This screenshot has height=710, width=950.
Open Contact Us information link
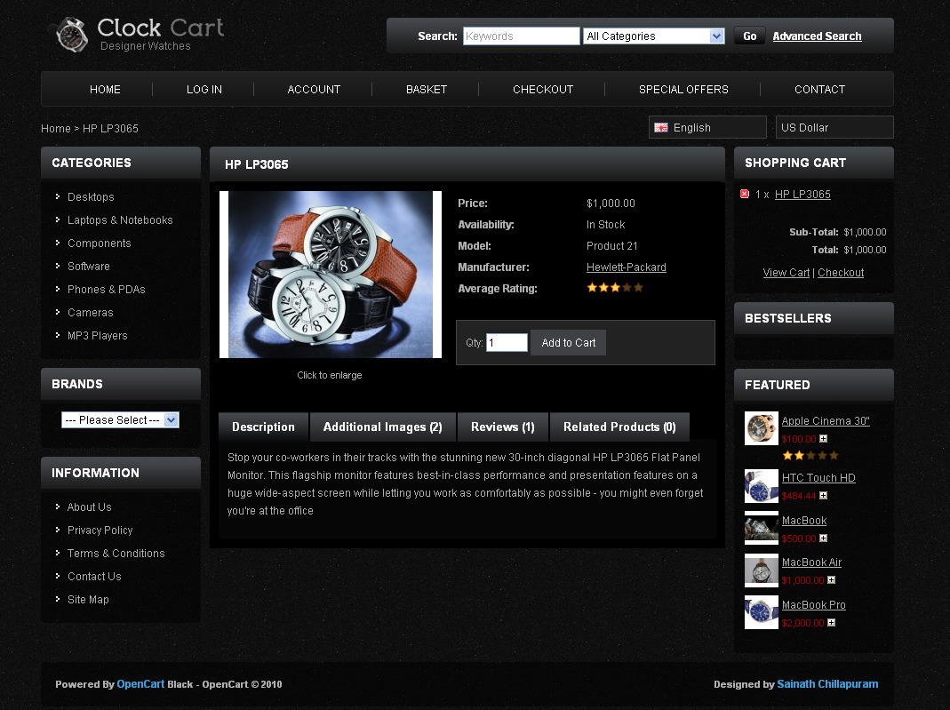tap(94, 576)
